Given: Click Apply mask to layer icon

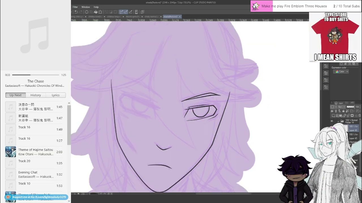Looking at the screenshot, I should click(356, 116).
